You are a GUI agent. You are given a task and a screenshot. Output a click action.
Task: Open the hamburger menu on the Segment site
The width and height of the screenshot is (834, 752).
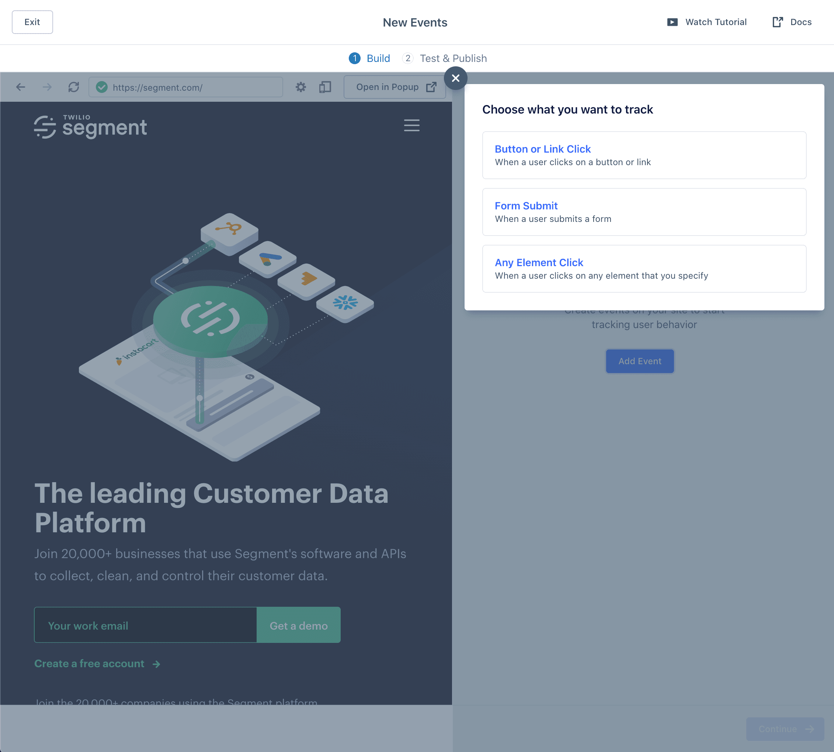click(x=411, y=126)
